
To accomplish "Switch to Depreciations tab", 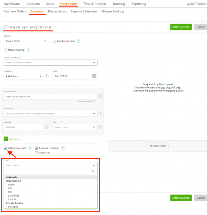I will click(x=57, y=11).
